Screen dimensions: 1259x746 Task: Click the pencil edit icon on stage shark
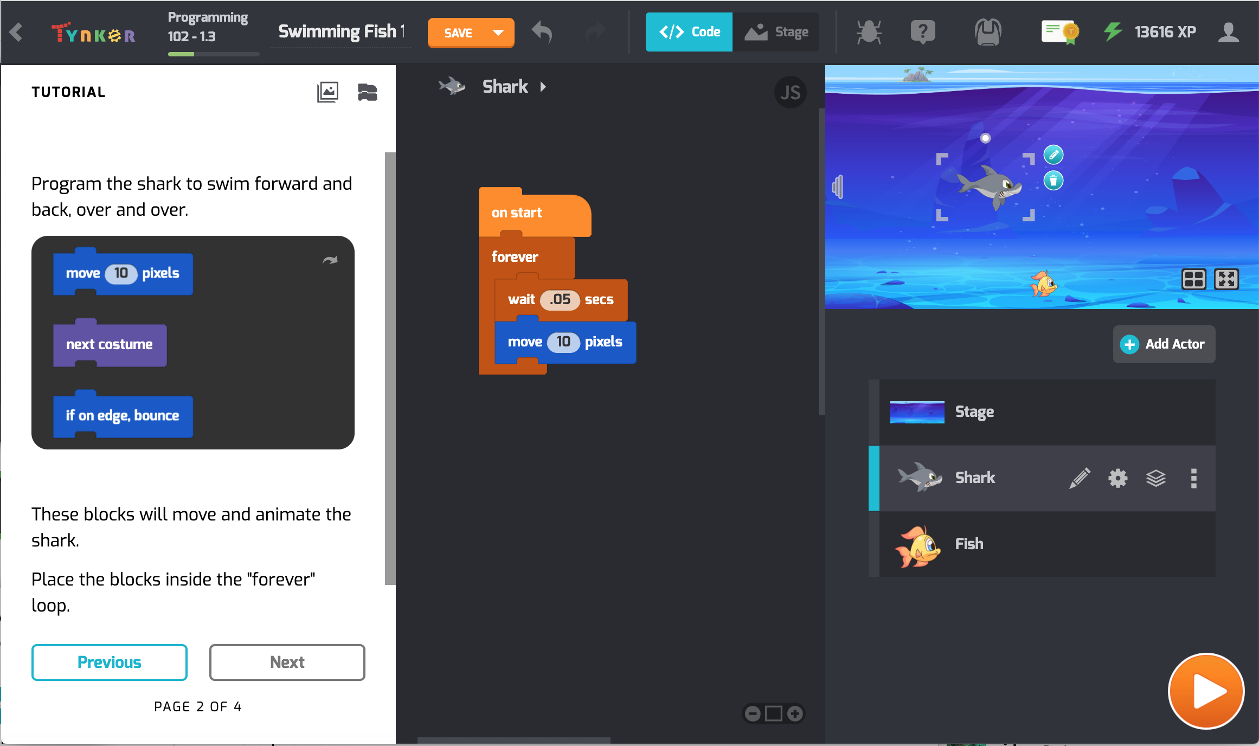[1054, 155]
